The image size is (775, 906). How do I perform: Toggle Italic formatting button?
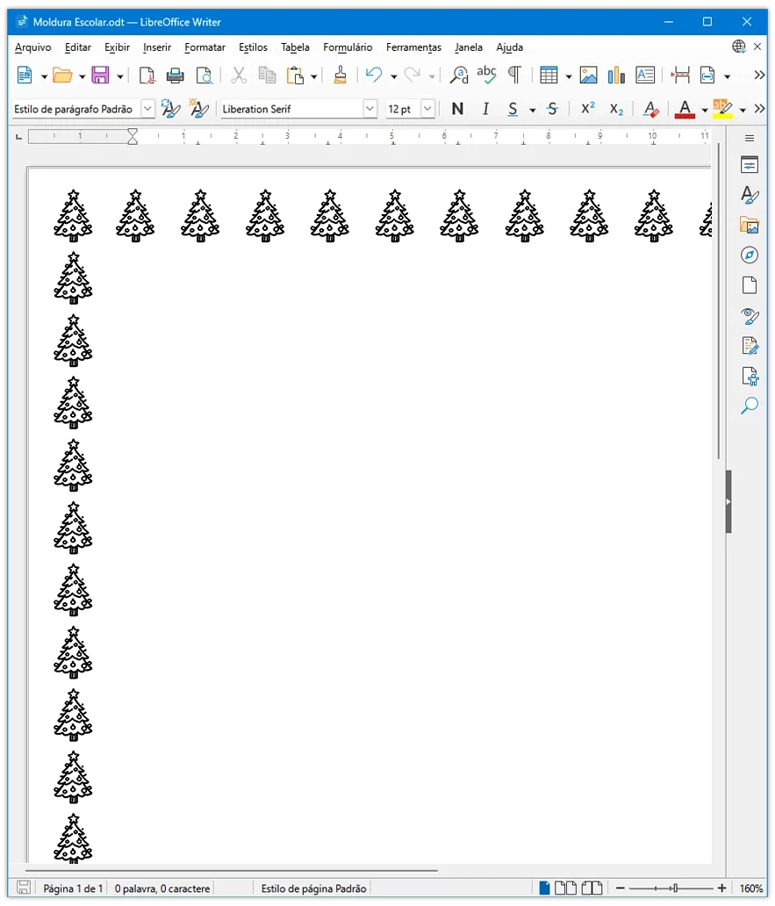(485, 109)
